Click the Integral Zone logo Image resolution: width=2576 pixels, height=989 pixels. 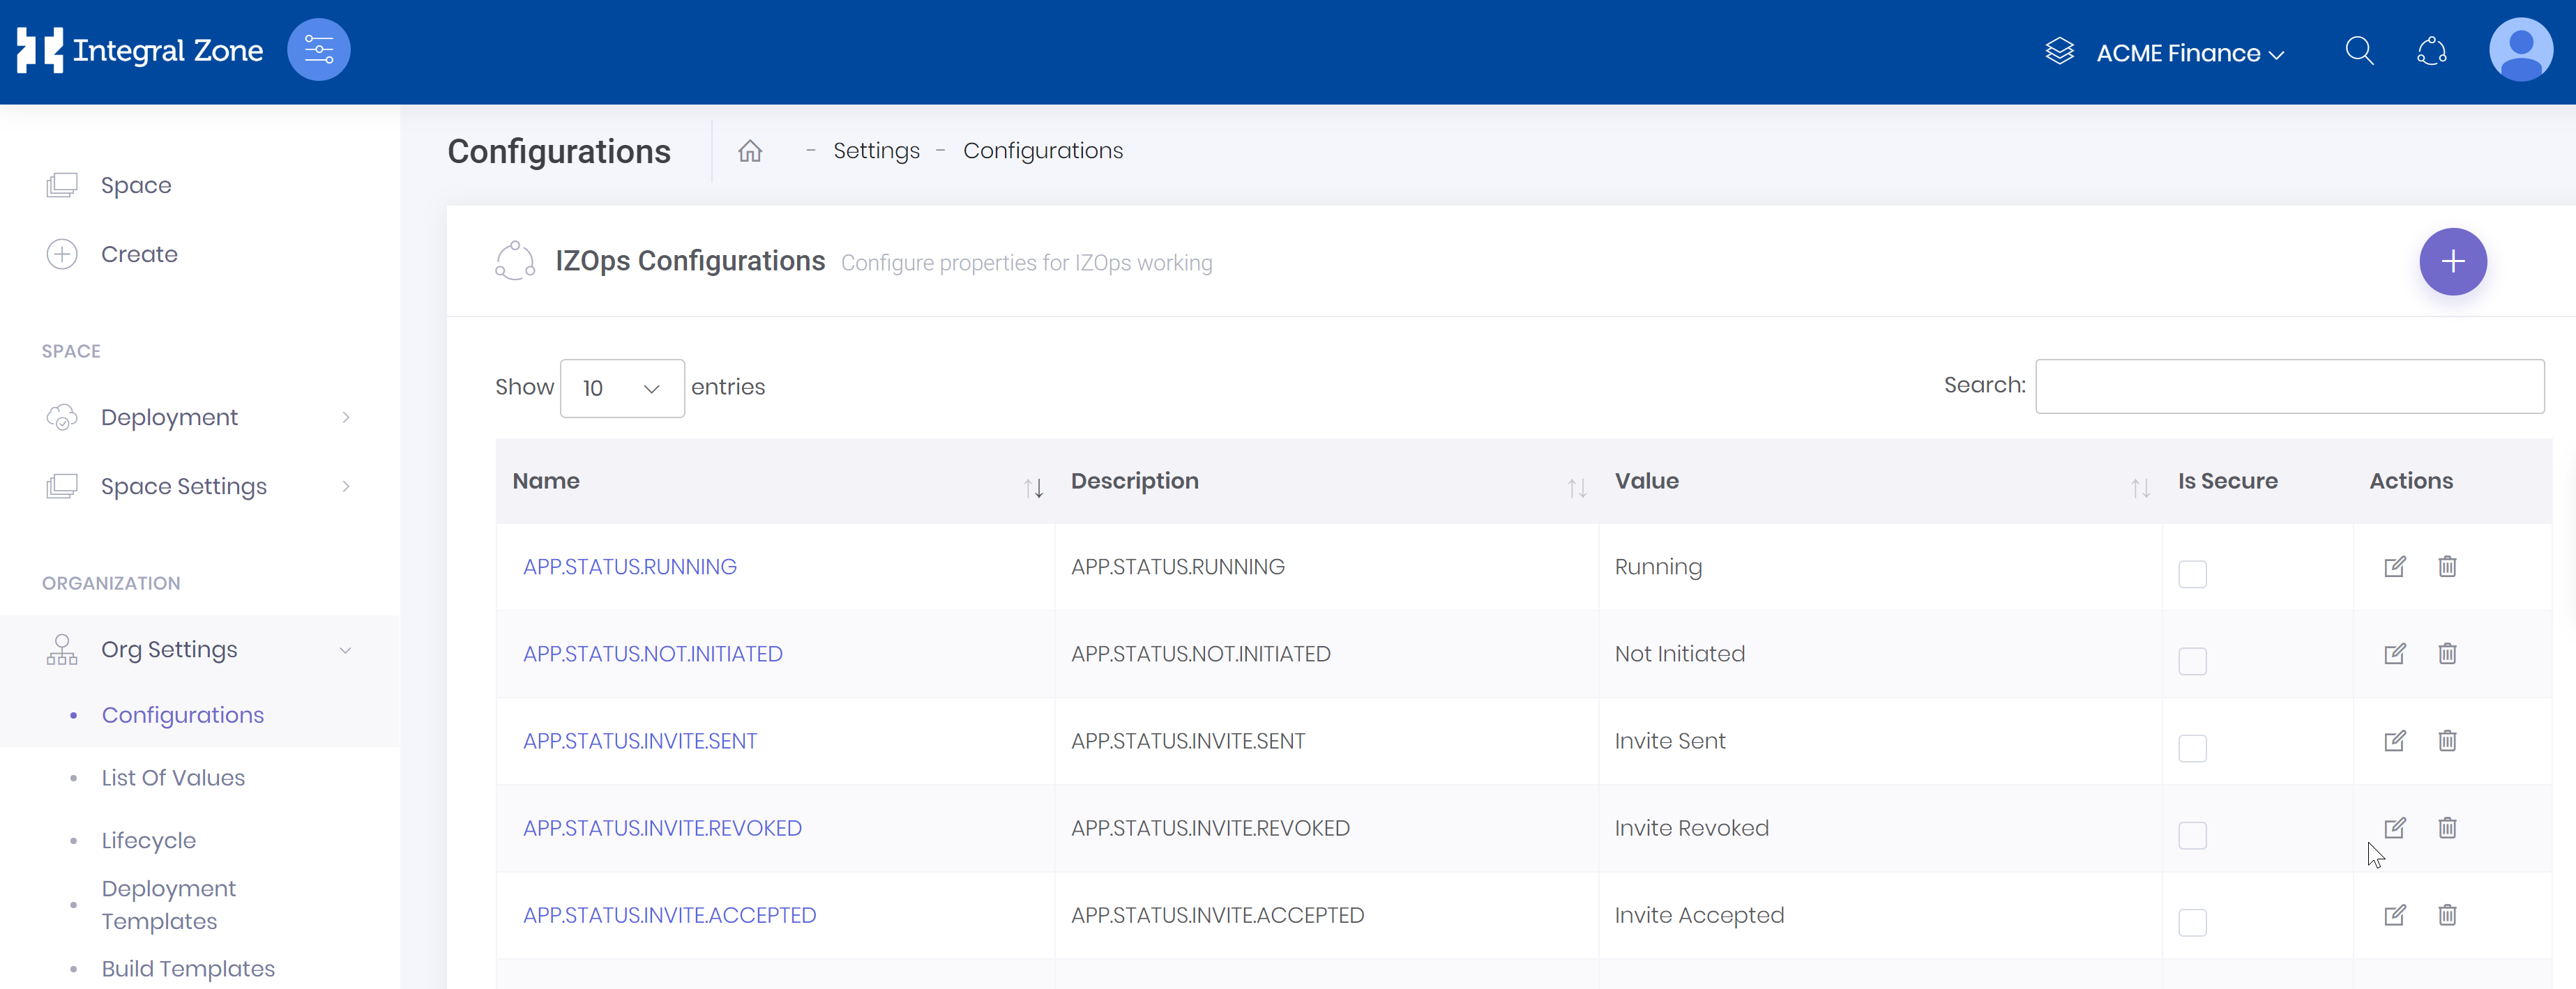click(x=140, y=50)
